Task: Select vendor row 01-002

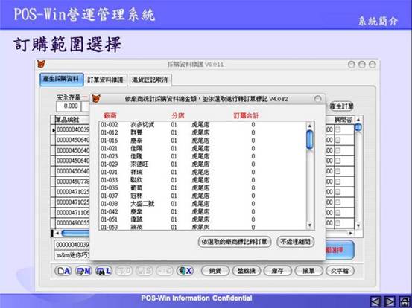Action: (x=203, y=125)
